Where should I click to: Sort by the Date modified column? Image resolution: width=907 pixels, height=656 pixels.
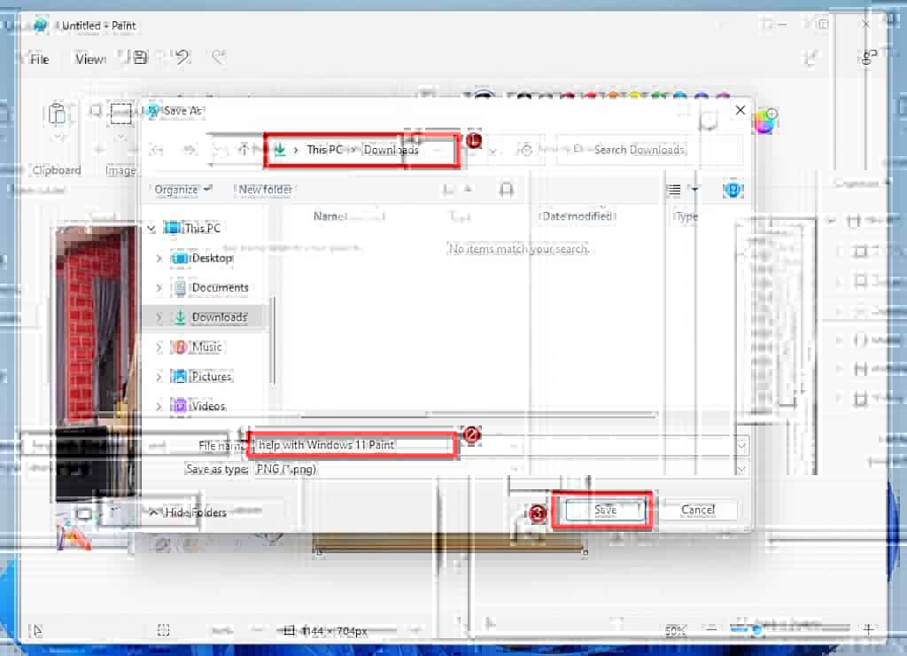pos(578,216)
